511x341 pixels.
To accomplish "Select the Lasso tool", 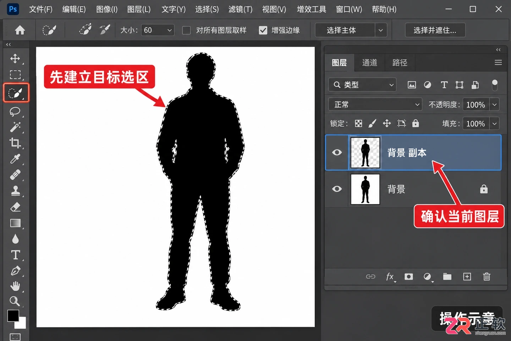I will click(x=15, y=112).
